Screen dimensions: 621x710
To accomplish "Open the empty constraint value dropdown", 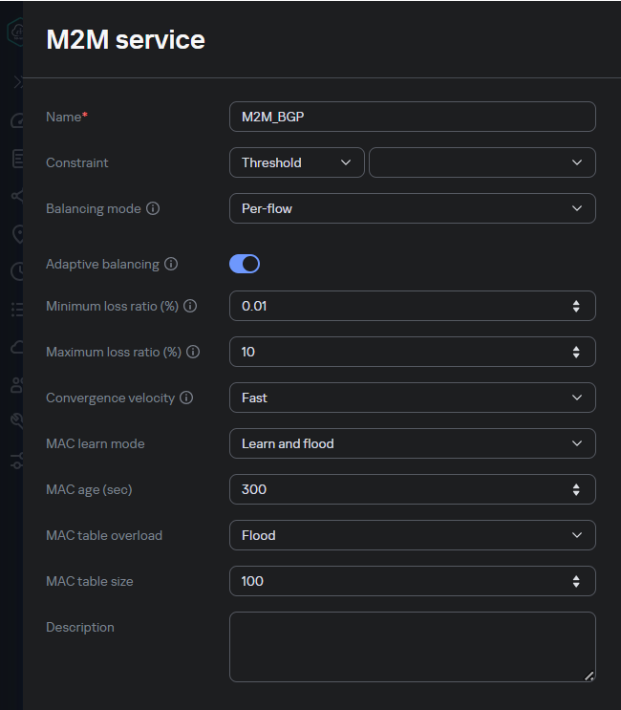I will [482, 162].
